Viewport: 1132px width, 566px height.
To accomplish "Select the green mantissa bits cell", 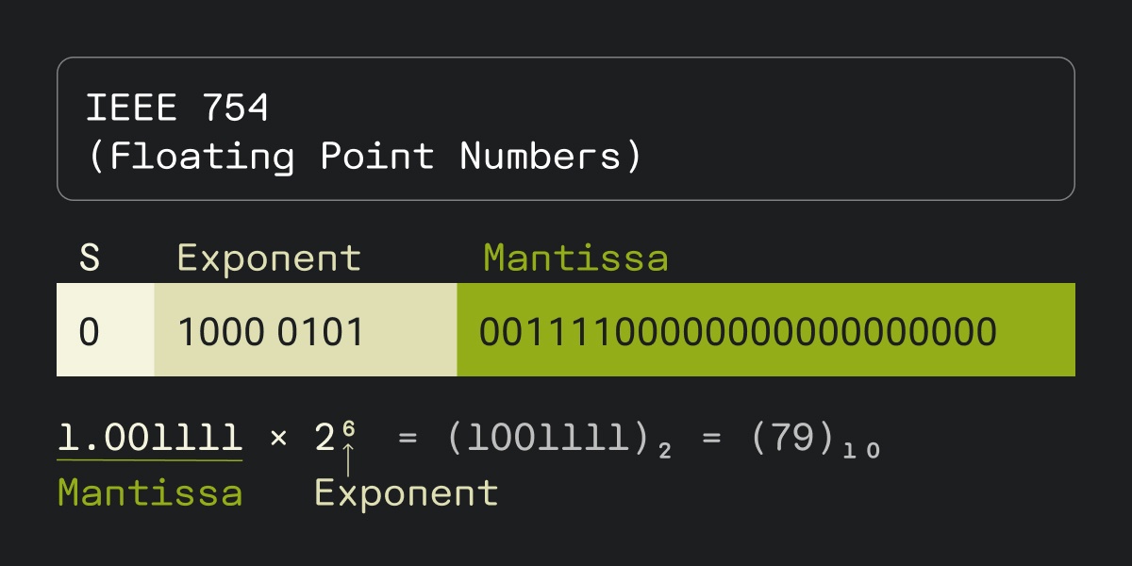I will pos(738,332).
